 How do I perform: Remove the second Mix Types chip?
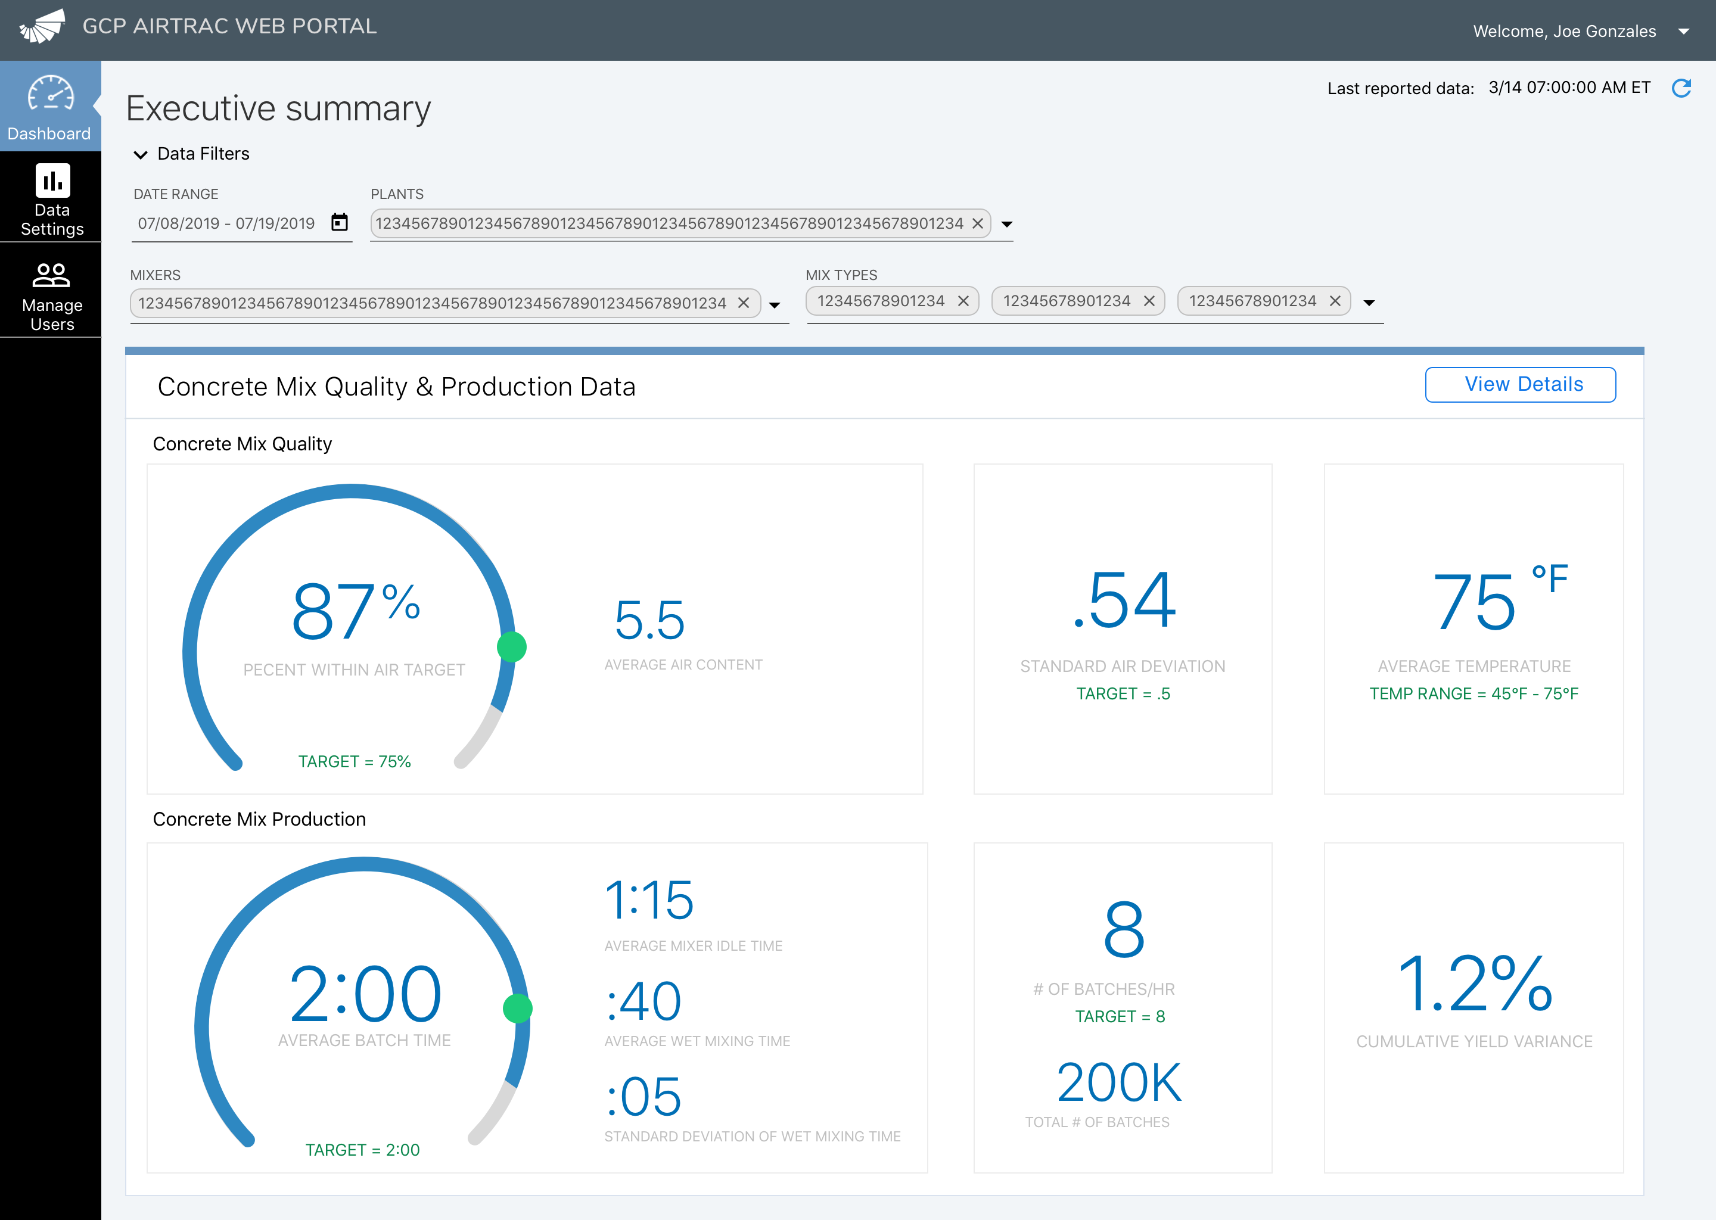[1149, 301]
